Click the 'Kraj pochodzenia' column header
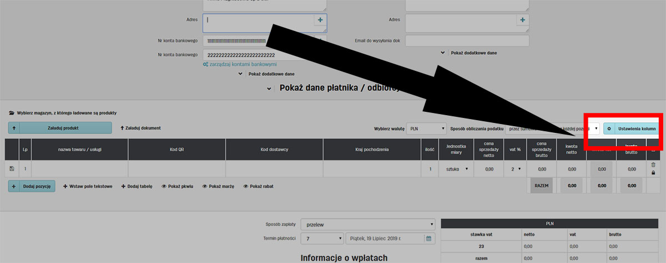The image size is (666, 263). pyautogui.click(x=372, y=149)
